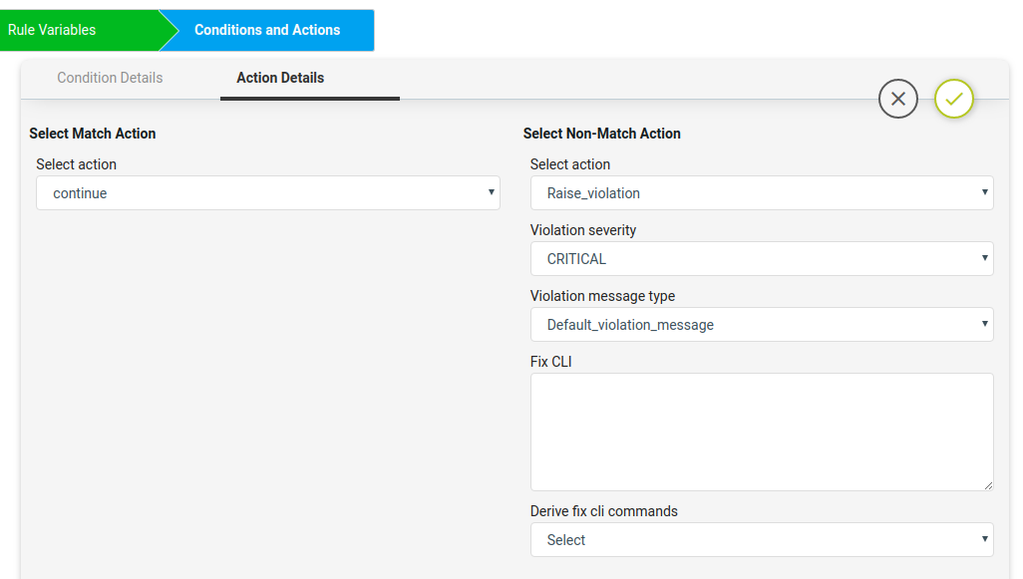The width and height of the screenshot is (1023, 579).
Task: Open the match action dropdown showing continue
Action: point(268,193)
